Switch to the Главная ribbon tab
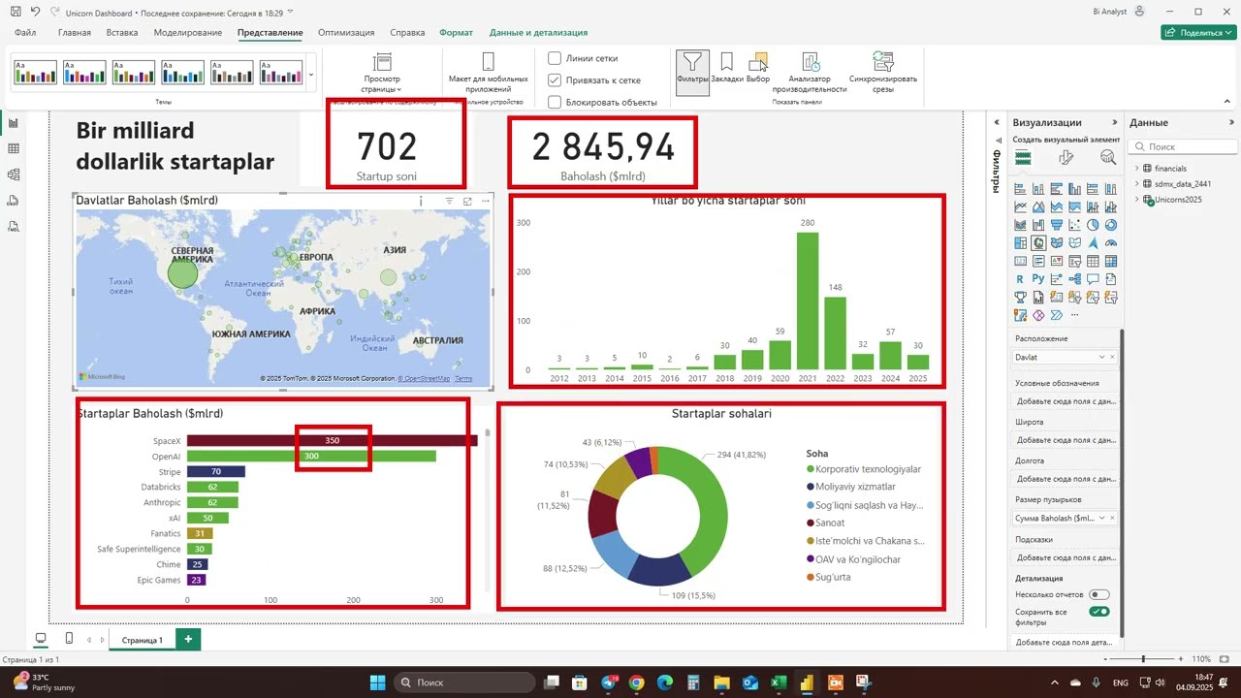Screen dimensions: 1241x698 [74, 32]
